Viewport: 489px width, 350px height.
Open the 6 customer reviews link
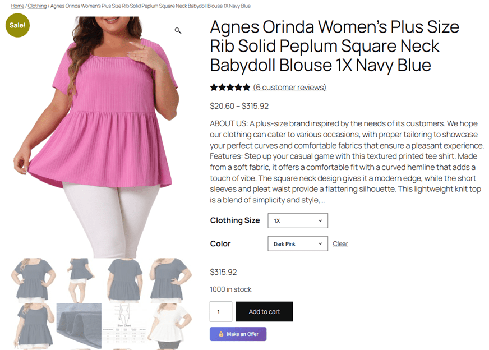[289, 87]
